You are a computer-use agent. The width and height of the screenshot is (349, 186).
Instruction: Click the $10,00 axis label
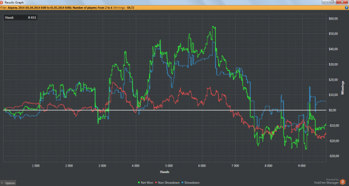click(x=333, y=95)
